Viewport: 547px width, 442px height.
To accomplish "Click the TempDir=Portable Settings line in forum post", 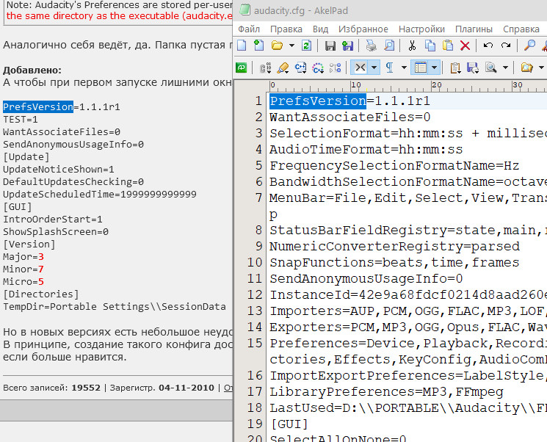I will click(x=115, y=307).
